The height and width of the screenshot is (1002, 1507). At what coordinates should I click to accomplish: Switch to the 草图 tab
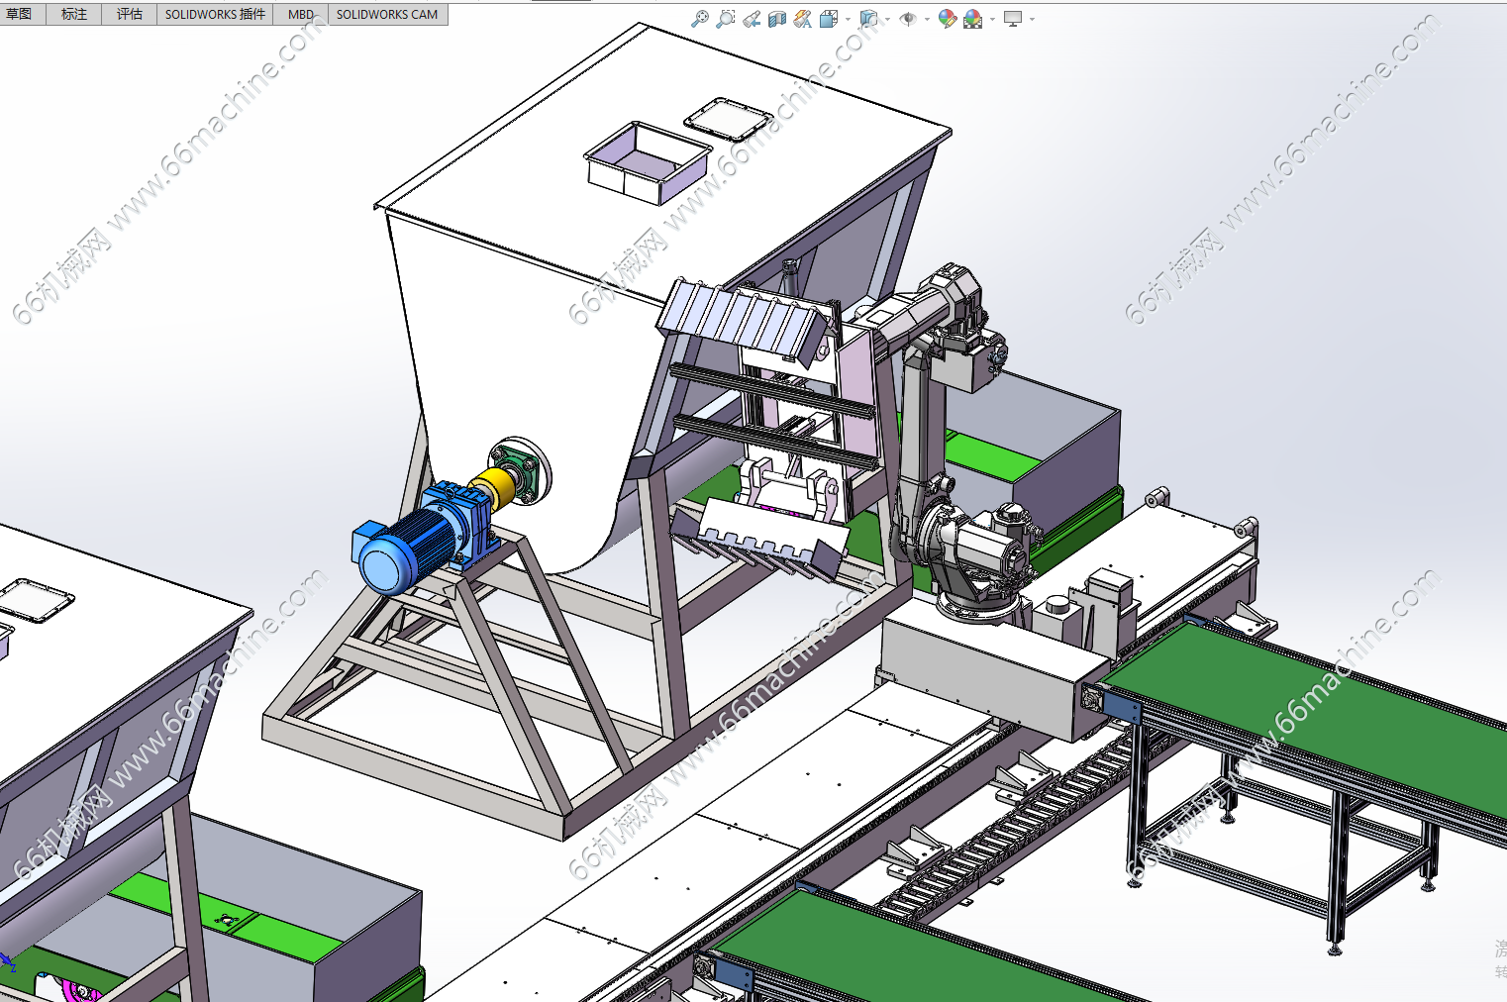(20, 14)
